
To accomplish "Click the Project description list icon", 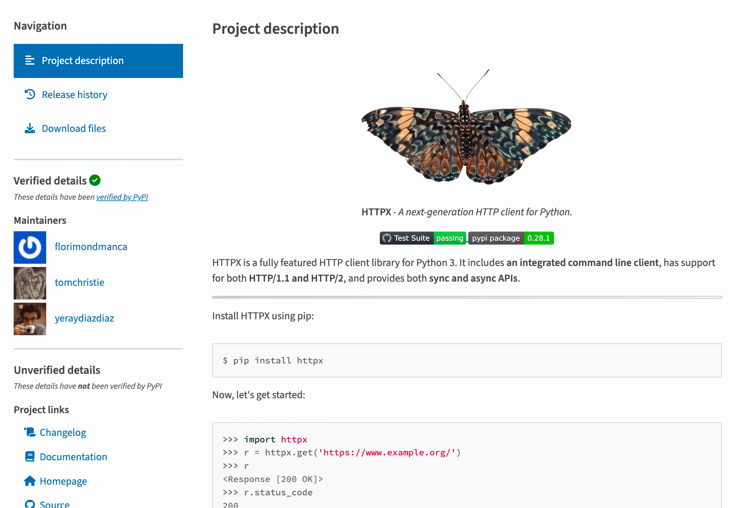I will pos(30,60).
